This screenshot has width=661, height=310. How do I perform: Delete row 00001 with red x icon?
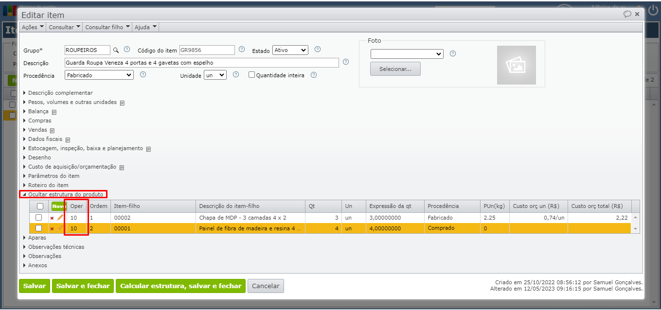(x=52, y=228)
